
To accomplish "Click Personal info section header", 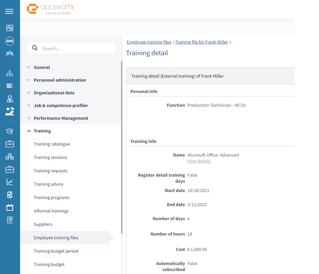I will coord(144,92).
